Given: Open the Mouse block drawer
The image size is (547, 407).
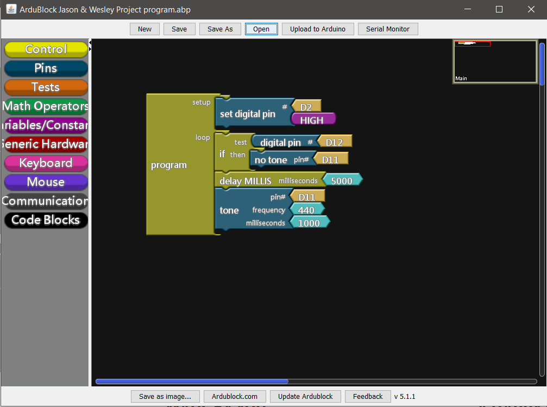Looking at the screenshot, I should pos(46,182).
